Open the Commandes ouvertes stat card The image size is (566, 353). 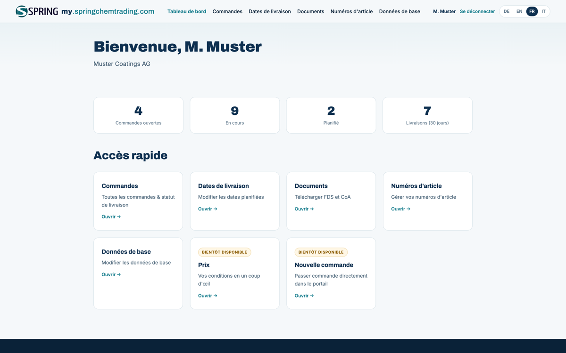[138, 115]
